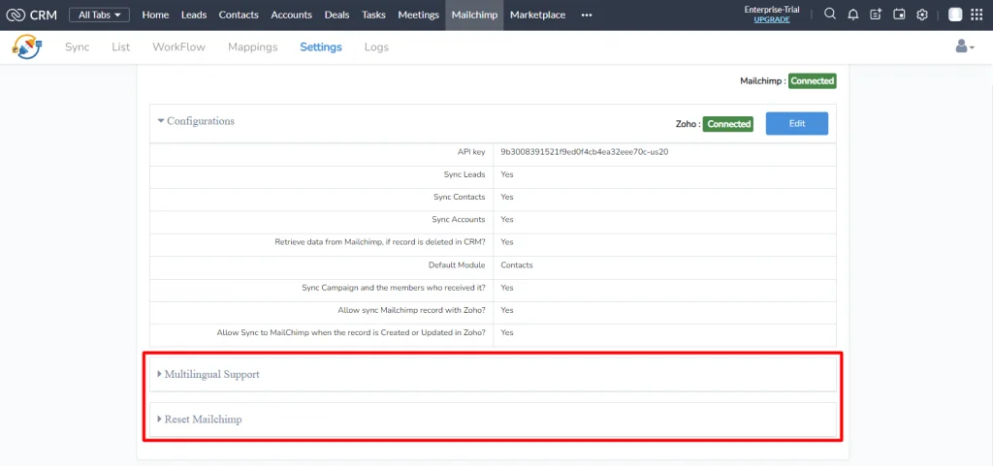Open the calendar icon in header
This screenshot has width=993, height=466.
click(899, 15)
